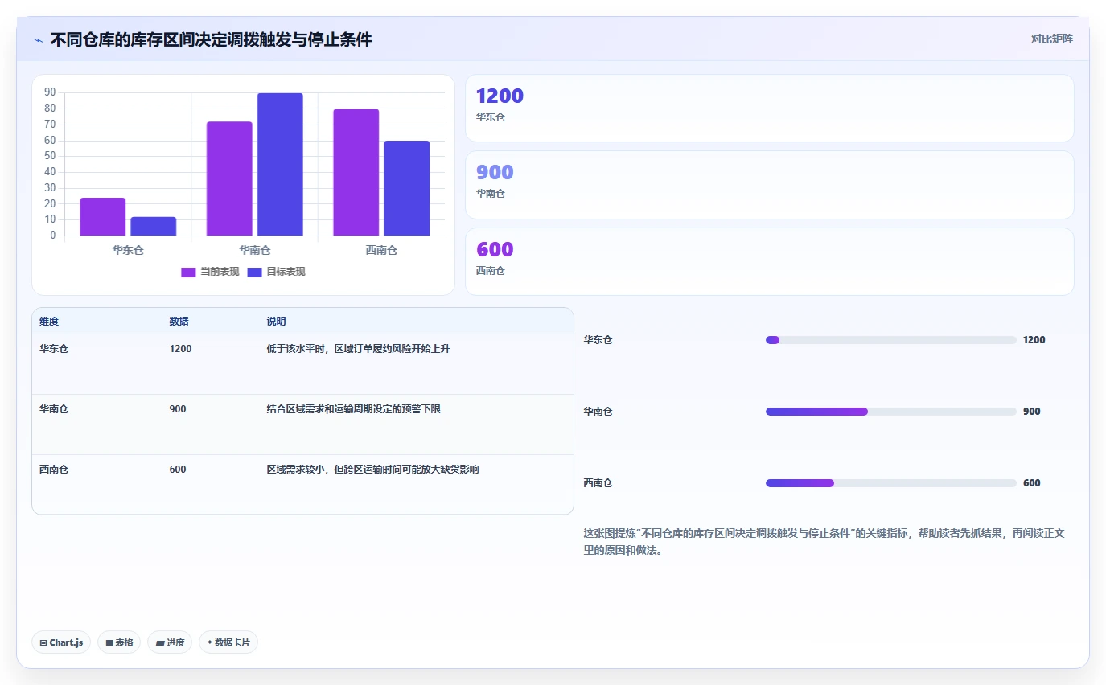The width and height of the screenshot is (1106, 685).
Task: Click the 数据 column header
Action: [179, 322]
